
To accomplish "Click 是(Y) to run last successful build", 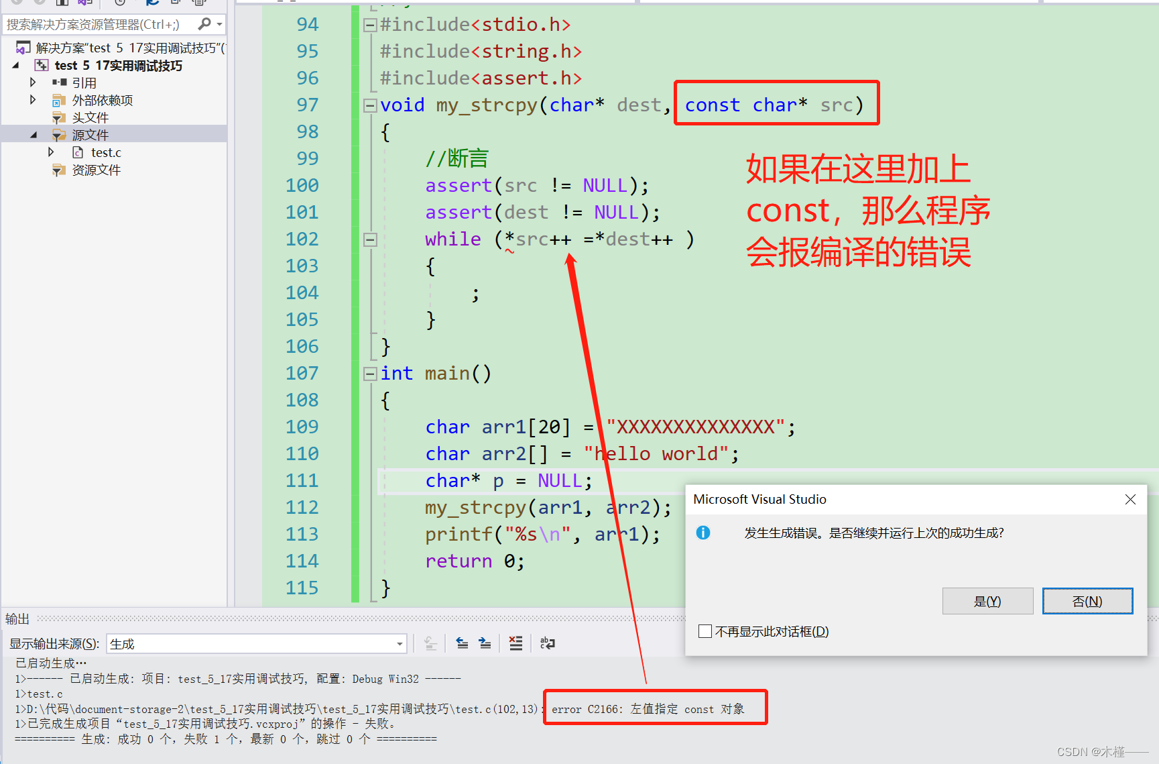I will (987, 601).
